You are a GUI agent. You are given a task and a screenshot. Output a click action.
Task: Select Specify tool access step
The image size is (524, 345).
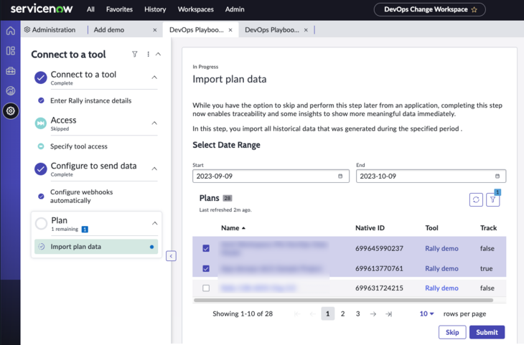coord(79,146)
